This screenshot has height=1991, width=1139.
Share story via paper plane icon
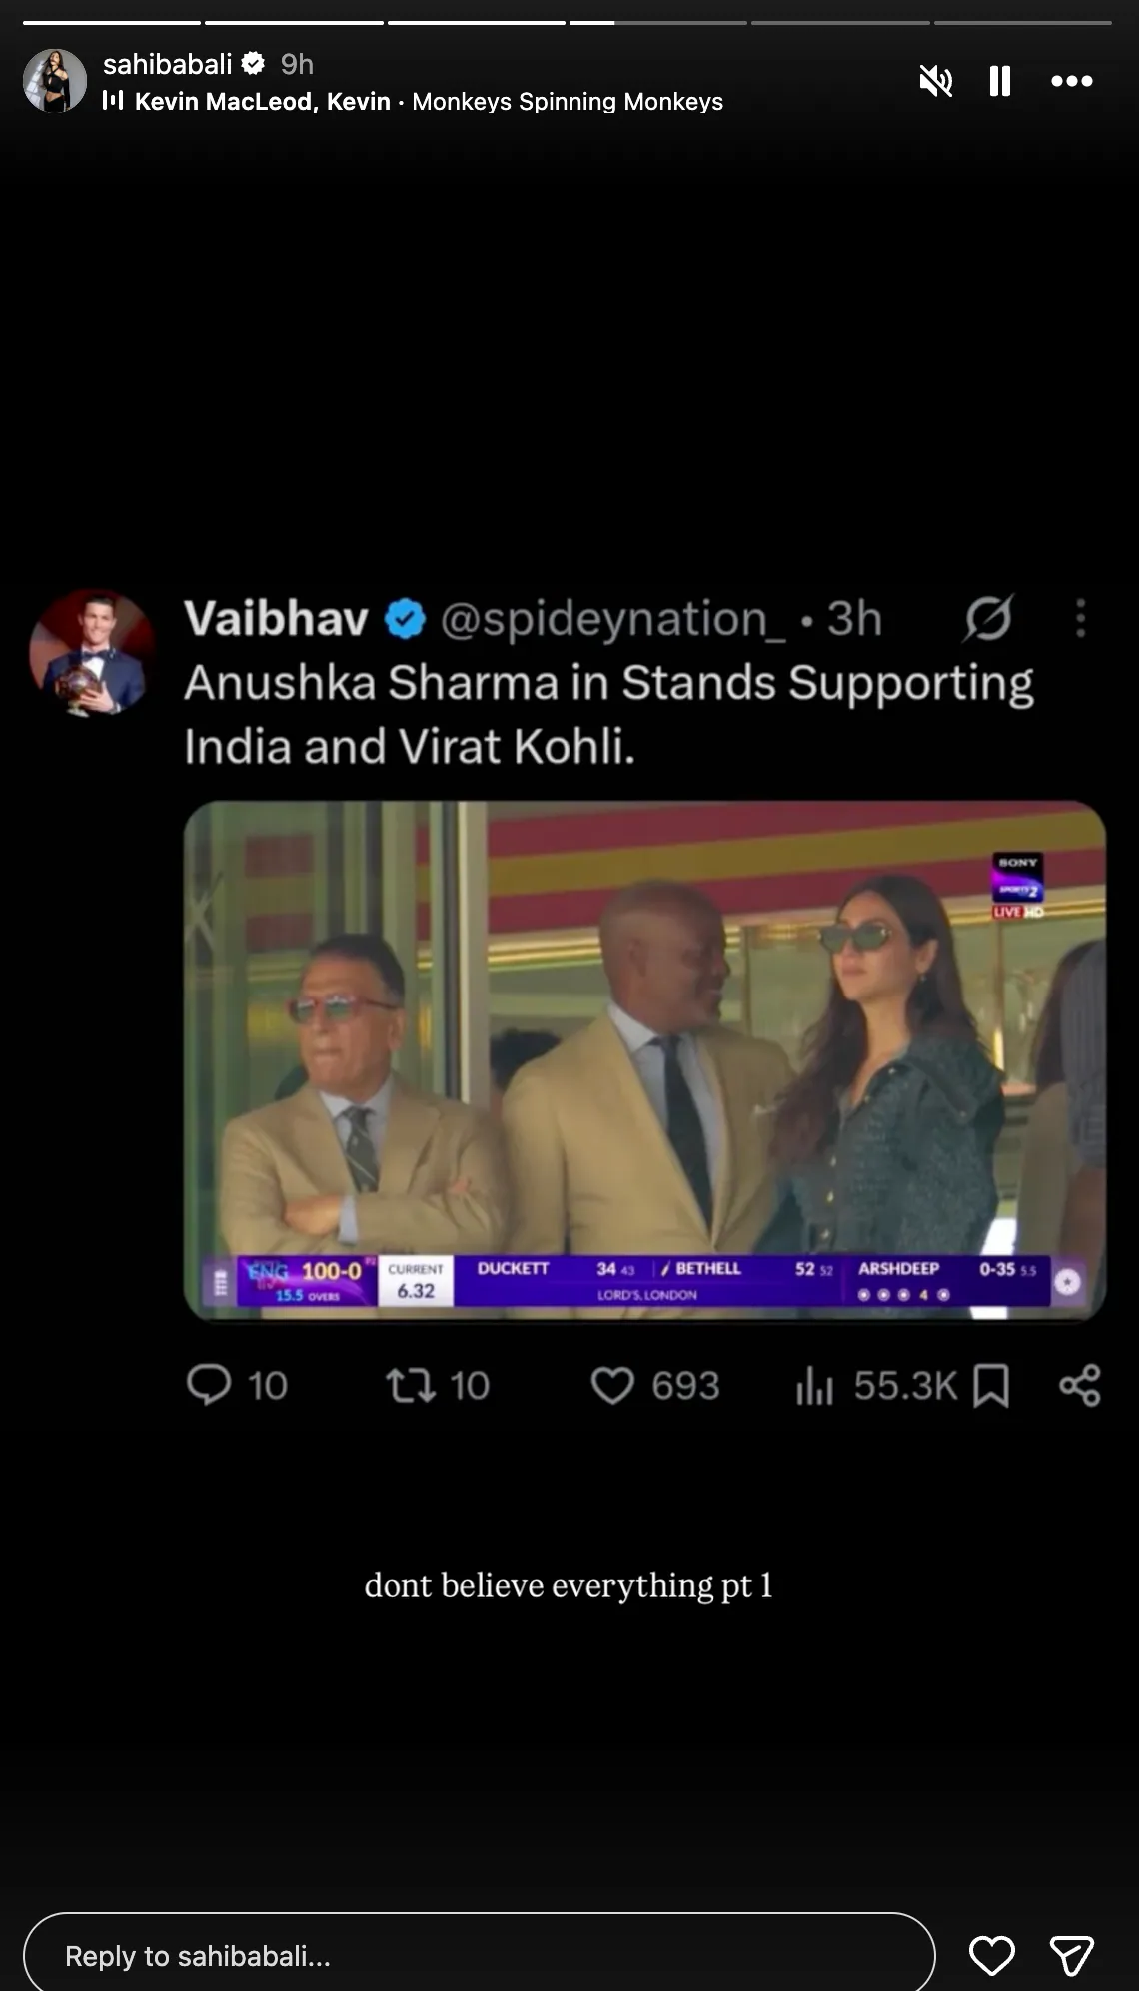pyautogui.click(x=1071, y=1955)
